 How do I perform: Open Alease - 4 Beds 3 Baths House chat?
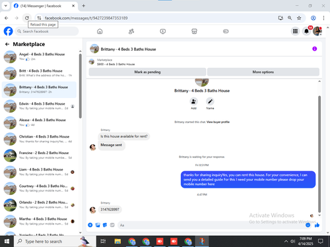pyautogui.click(x=39, y=123)
